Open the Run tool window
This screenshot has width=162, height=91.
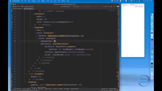pyautogui.click(x=24, y=89)
